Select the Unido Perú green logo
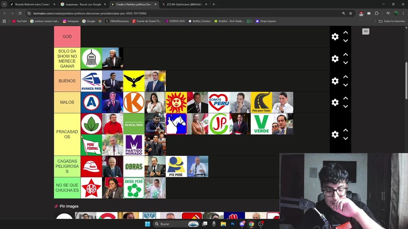408x229 pixels. (134, 188)
